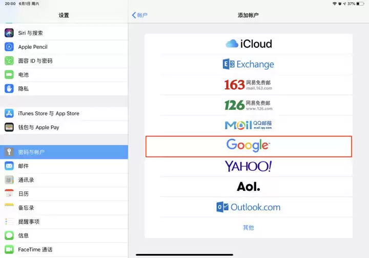Image resolution: width=369 pixels, height=258 pixels.
Task: Open Siri 与搜索 settings row
Action: coord(64,33)
